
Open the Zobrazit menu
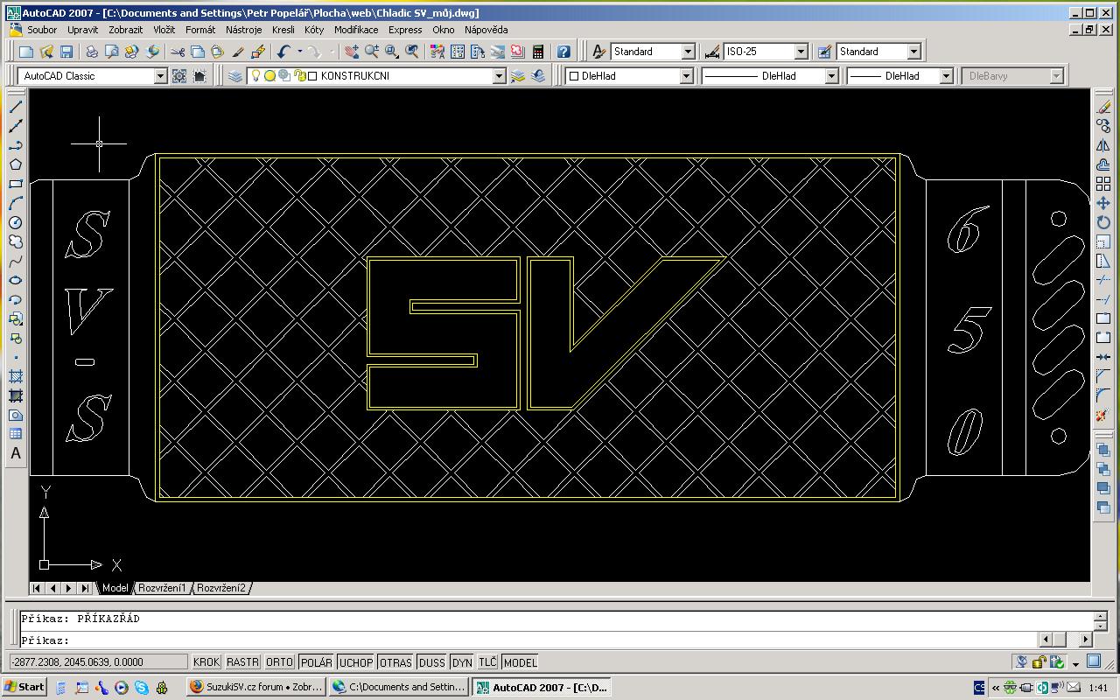coord(126,30)
